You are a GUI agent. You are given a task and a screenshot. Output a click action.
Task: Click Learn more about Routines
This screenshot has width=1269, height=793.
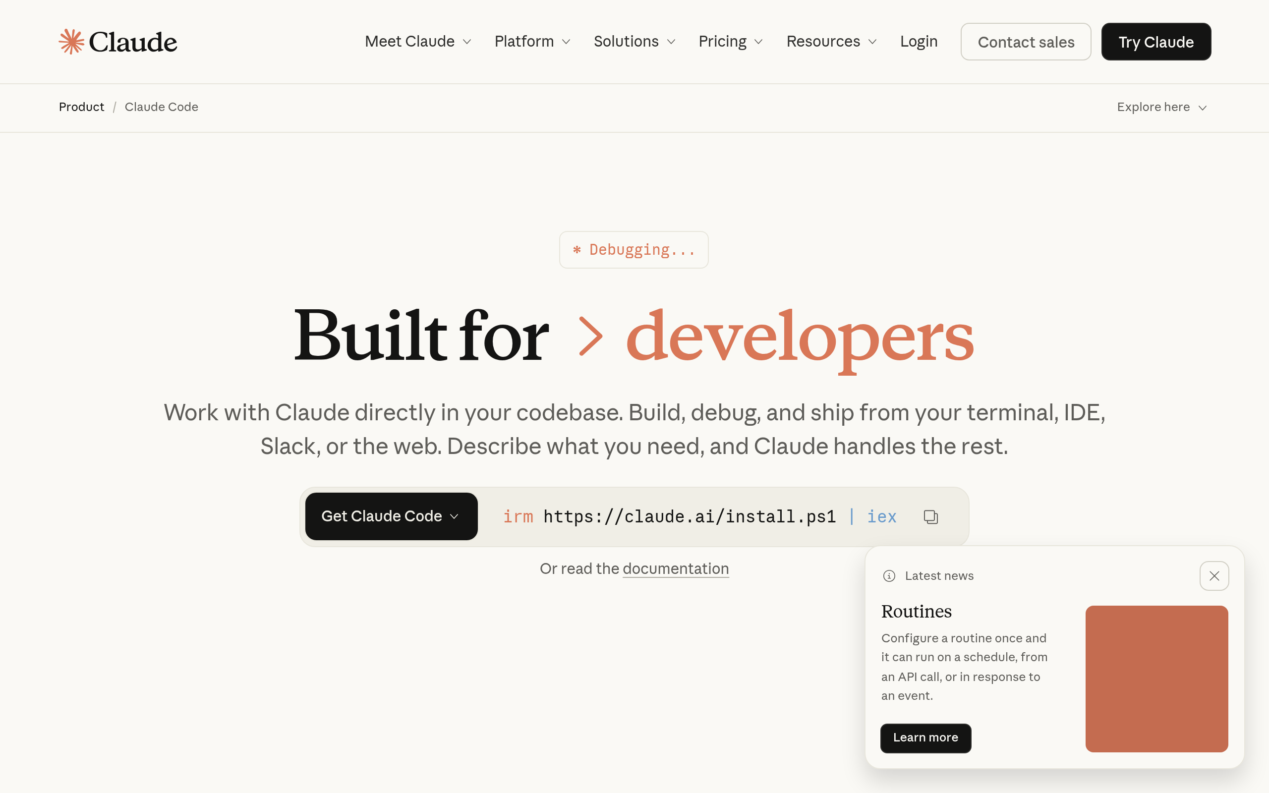925,738
